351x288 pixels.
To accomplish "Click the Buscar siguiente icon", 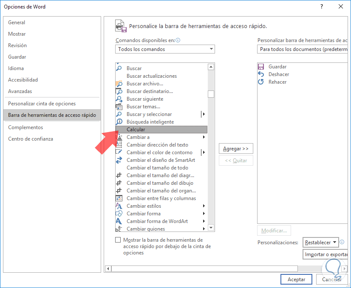I will [119, 99].
